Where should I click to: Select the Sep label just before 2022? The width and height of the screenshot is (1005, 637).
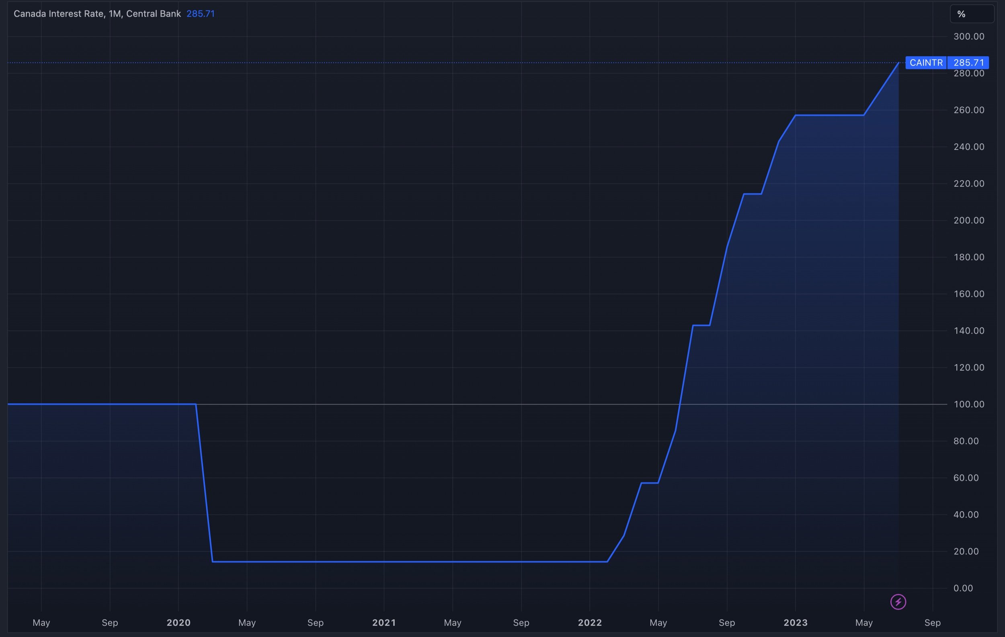521,623
